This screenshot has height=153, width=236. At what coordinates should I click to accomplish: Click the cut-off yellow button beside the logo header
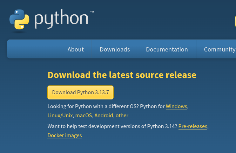pyautogui.click(x=235, y=21)
